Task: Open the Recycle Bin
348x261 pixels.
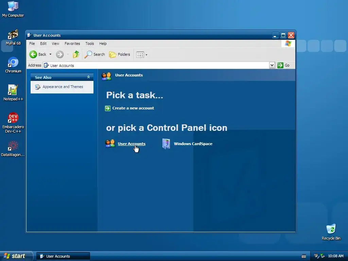Action: point(331,232)
